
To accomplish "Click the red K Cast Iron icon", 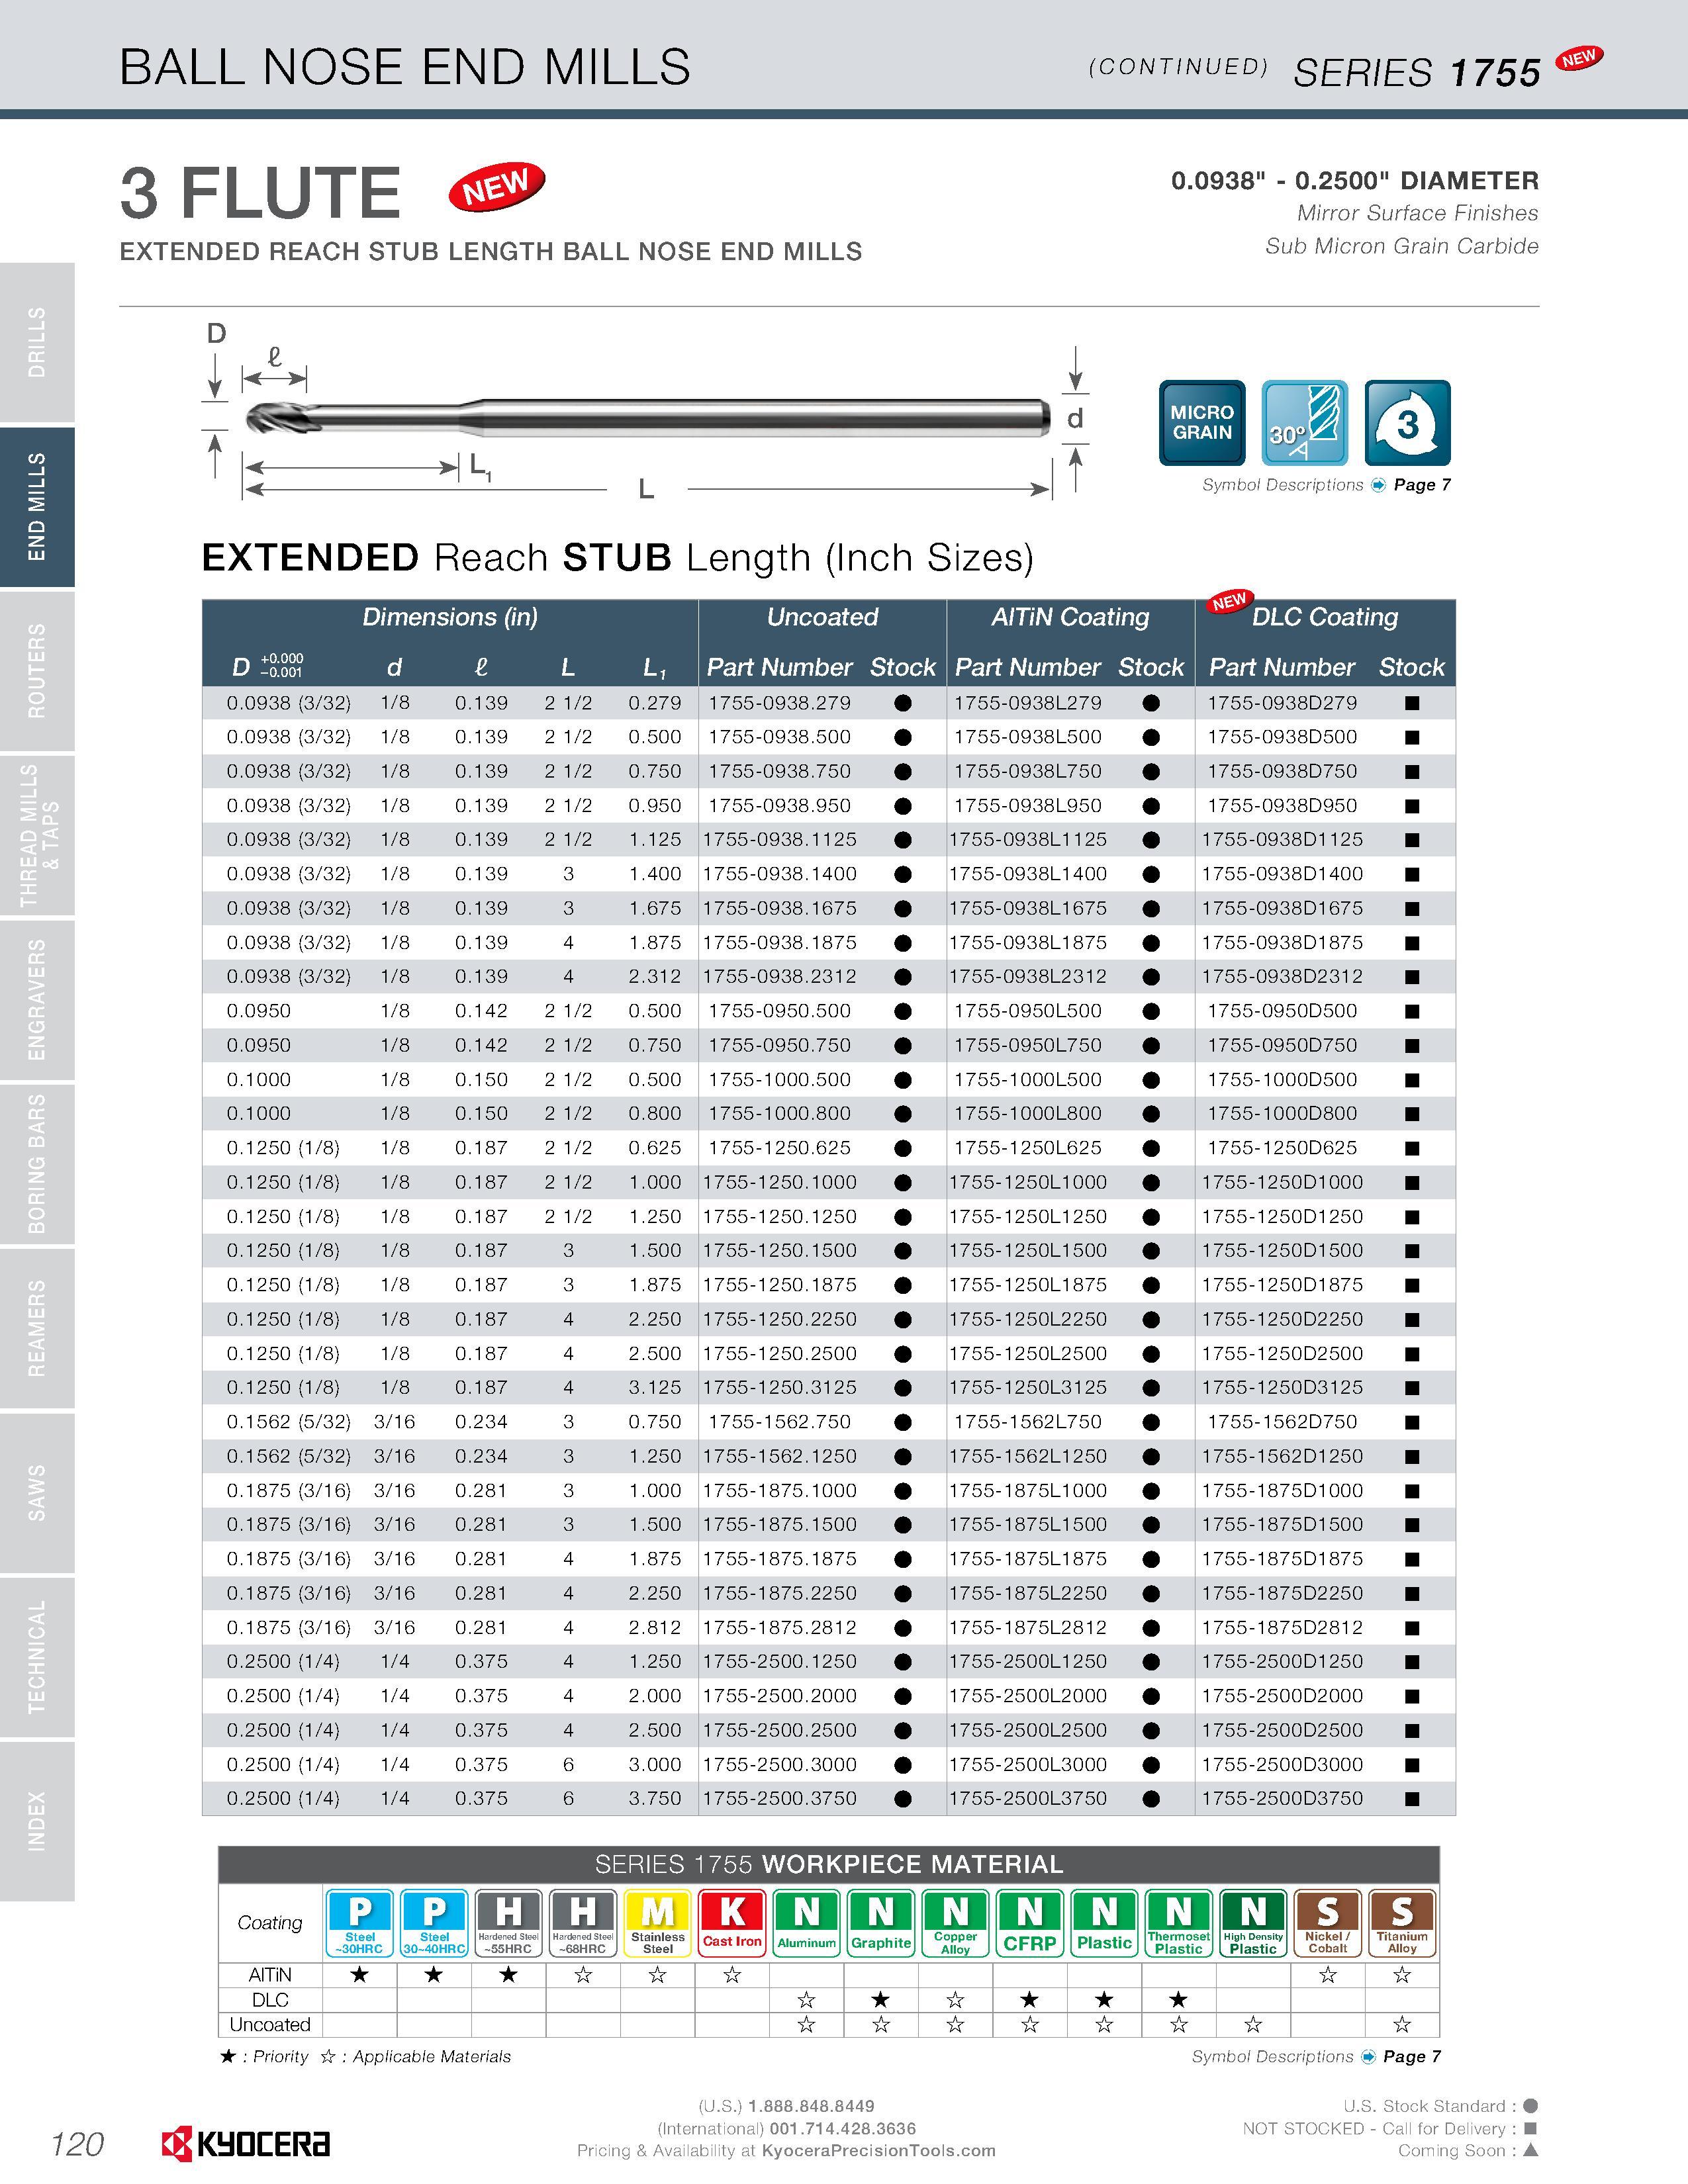I will (x=732, y=1923).
